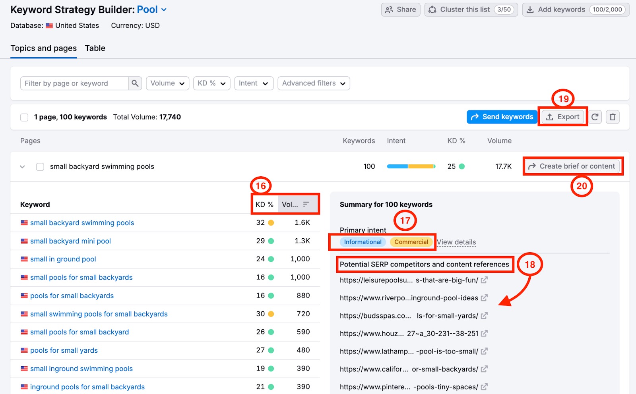Click View details link for primary intent

click(x=456, y=242)
